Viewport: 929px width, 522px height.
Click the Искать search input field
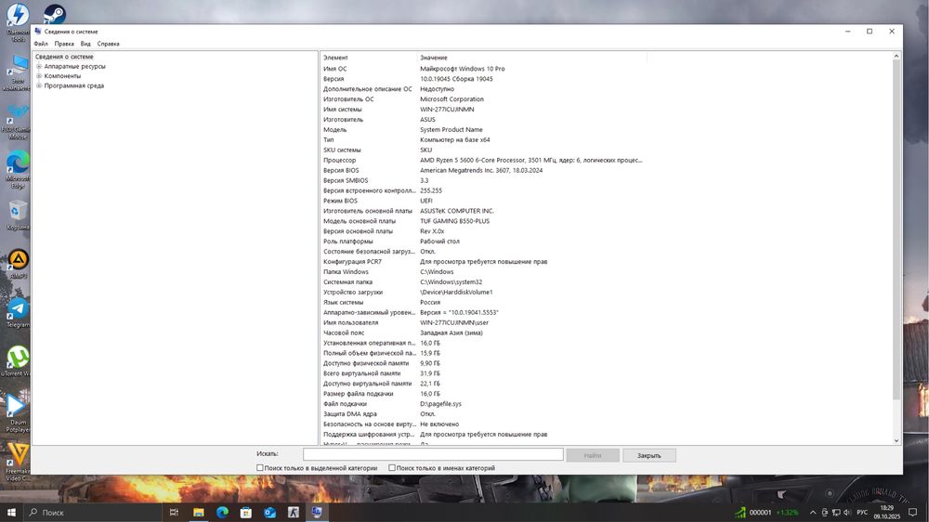coord(433,454)
